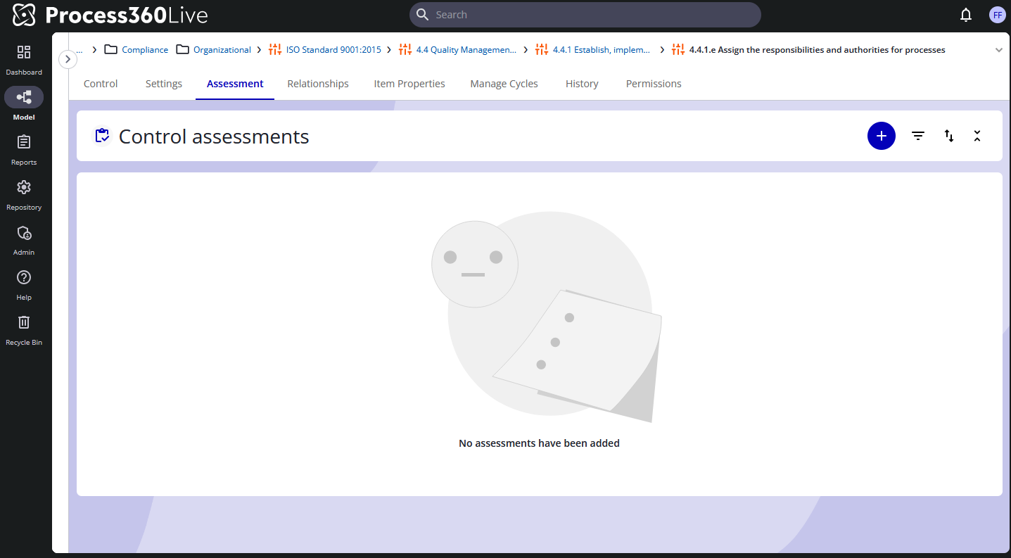Open the Dashboard from the sidebar
This screenshot has width=1011, height=558.
pyautogui.click(x=24, y=53)
